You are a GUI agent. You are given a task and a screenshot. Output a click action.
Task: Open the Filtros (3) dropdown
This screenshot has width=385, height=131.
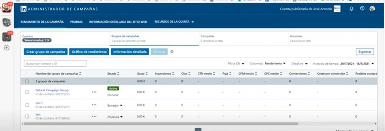pyautogui.click(x=236, y=63)
